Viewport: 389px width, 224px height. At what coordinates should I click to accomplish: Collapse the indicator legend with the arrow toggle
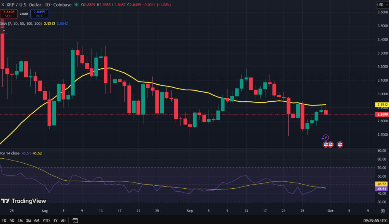pos(4,30)
